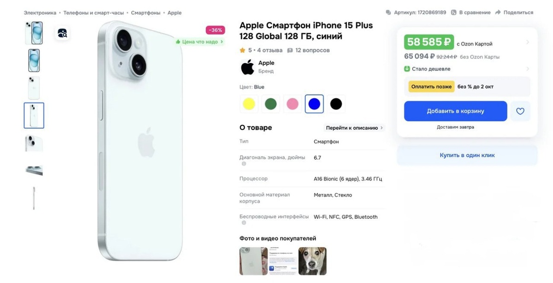
Task: Select the green color option
Action: 271,104
